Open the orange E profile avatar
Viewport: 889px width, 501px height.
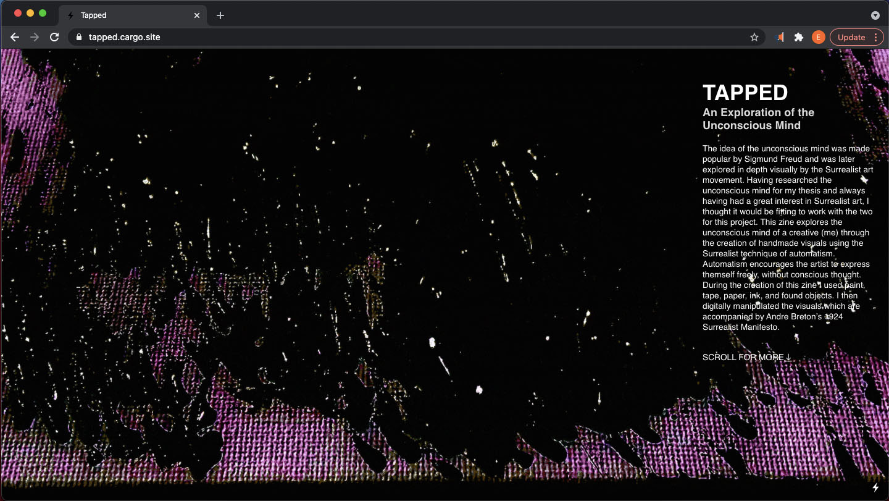(x=818, y=37)
